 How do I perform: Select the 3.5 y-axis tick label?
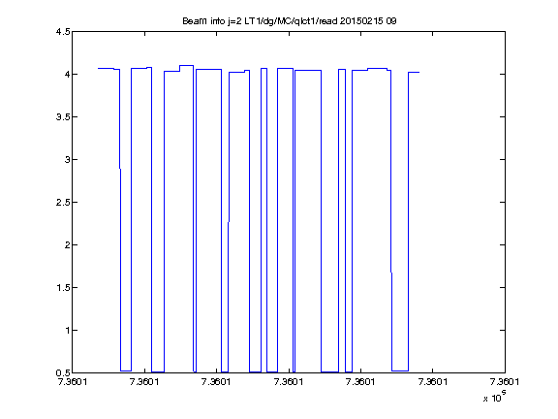(63, 116)
